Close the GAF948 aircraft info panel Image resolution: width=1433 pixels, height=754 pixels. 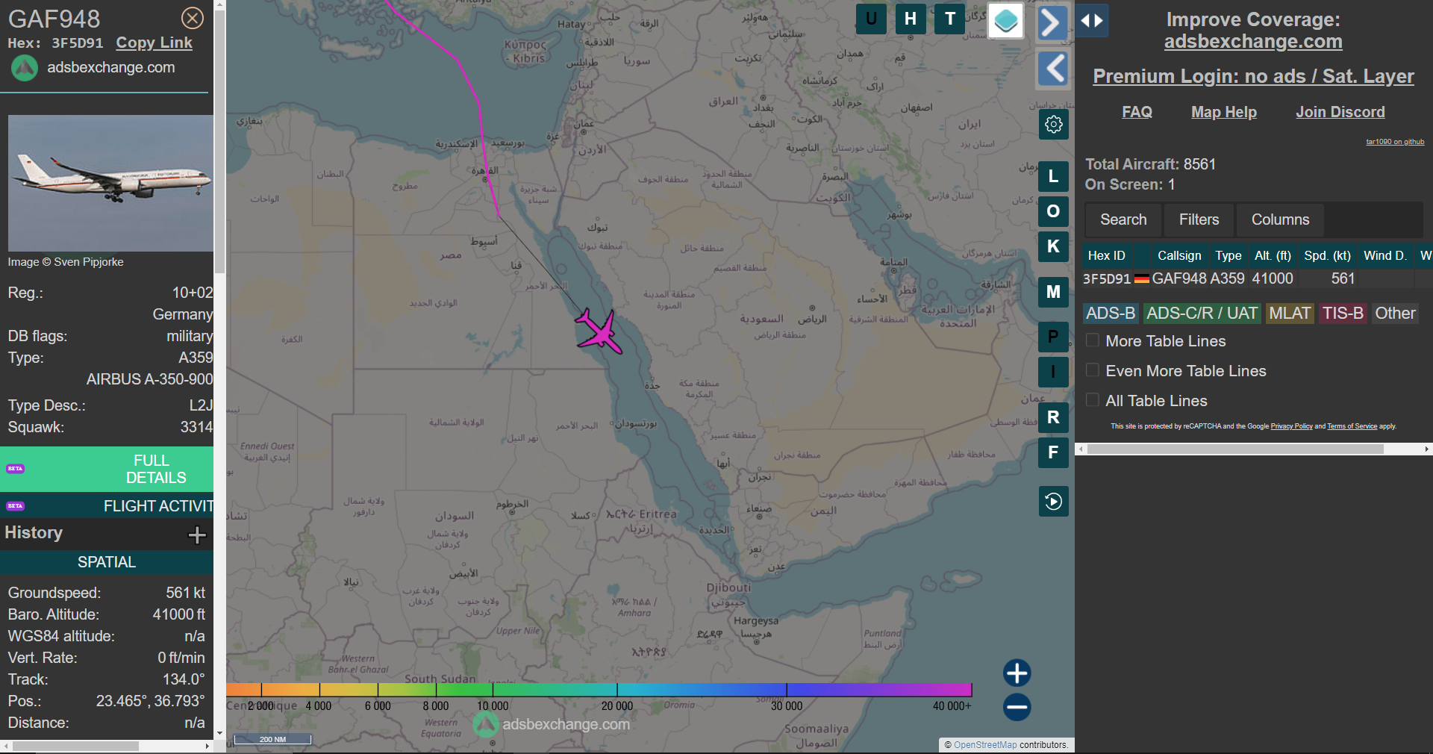pos(193,18)
